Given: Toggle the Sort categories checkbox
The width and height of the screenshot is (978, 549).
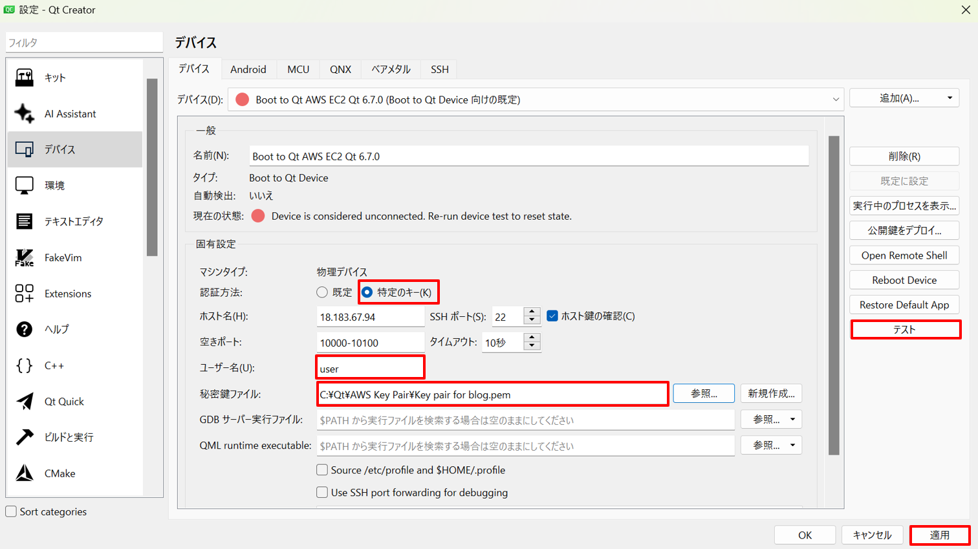Looking at the screenshot, I should [x=11, y=511].
